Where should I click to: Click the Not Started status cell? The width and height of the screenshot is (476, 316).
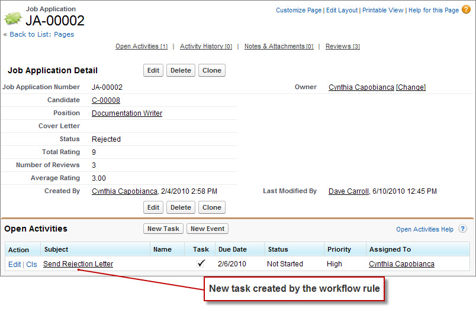[x=285, y=264]
